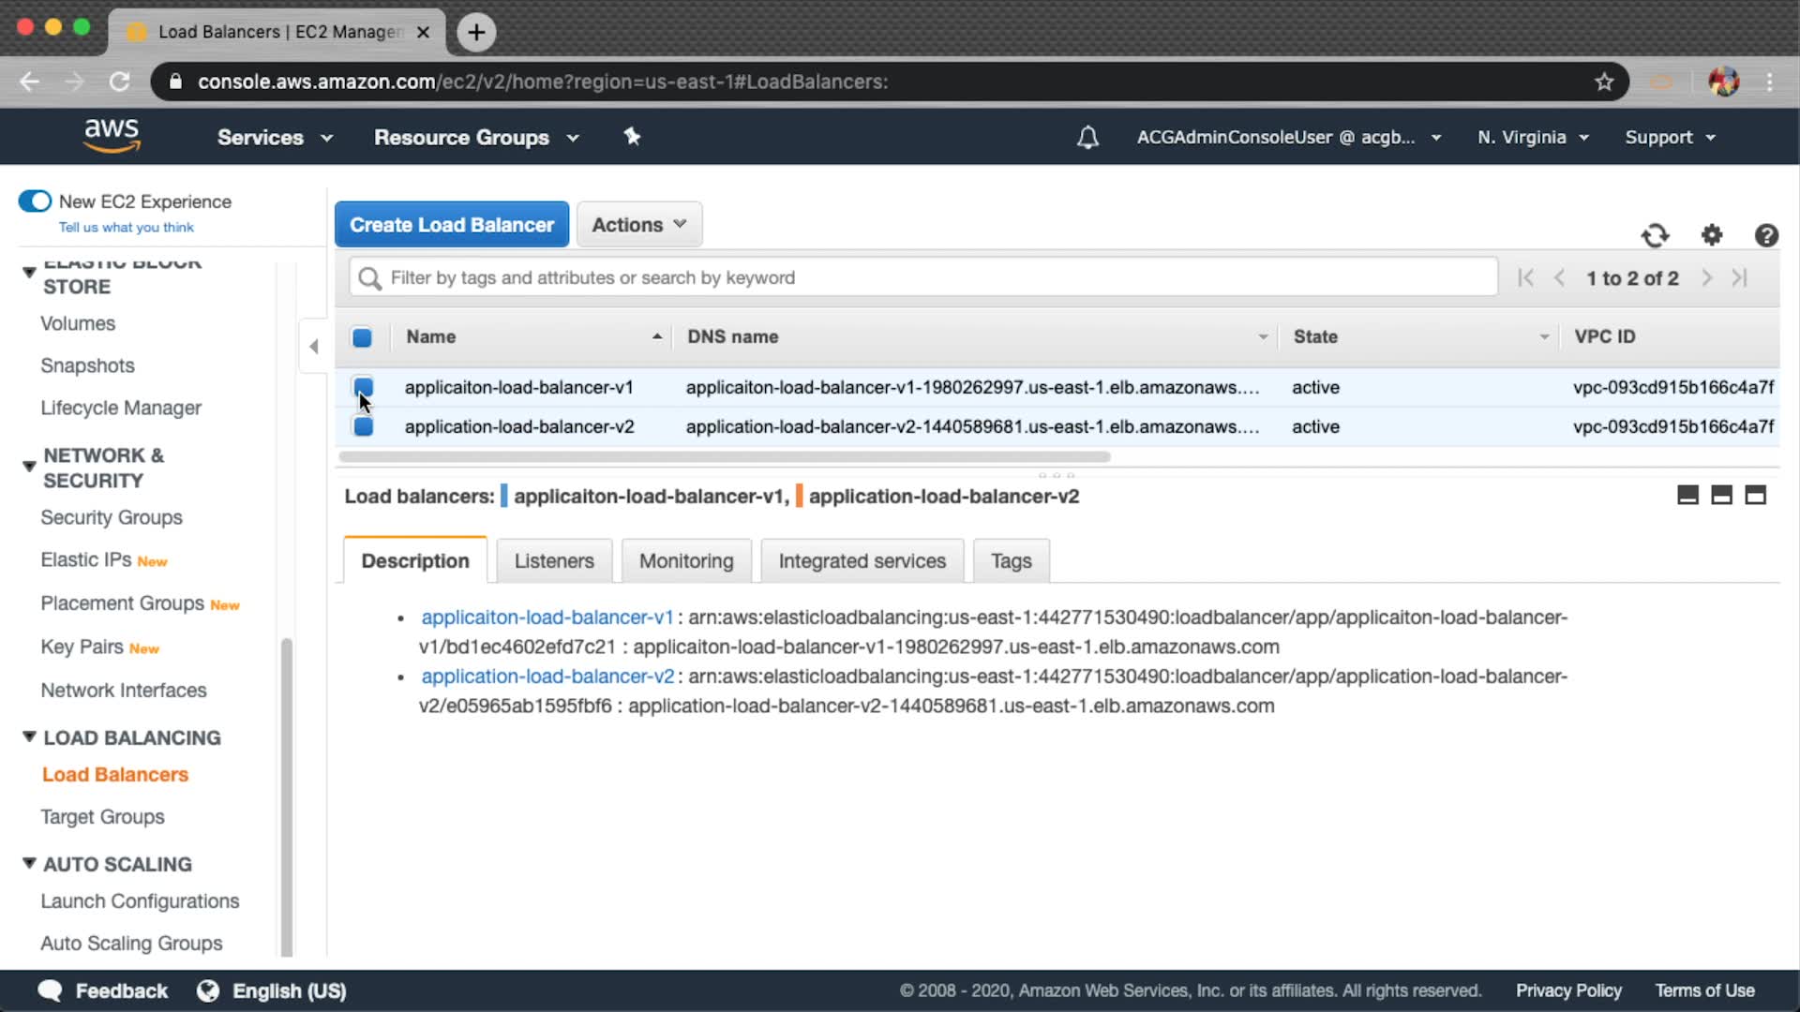Click the AWS logo home icon
1800x1012 pixels.
[112, 136]
